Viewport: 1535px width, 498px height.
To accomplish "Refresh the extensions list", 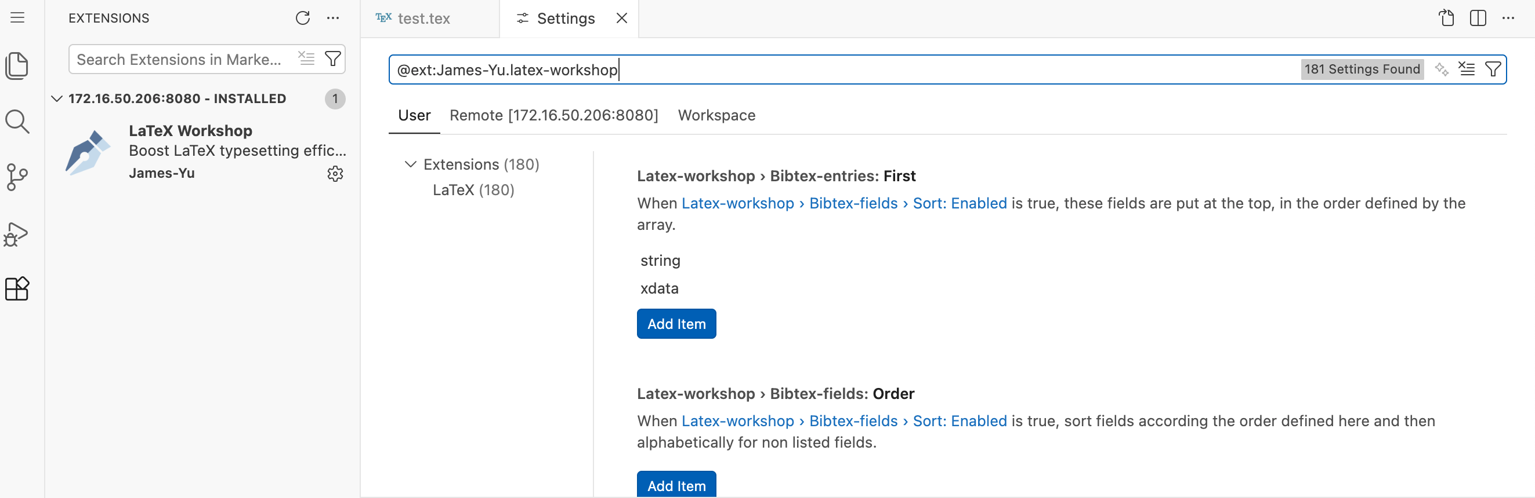I will [303, 18].
